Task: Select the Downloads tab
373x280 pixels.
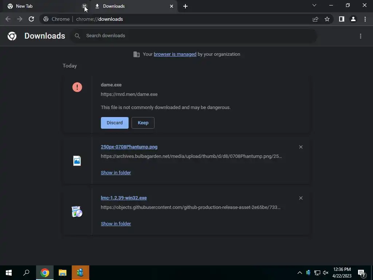Action: click(x=134, y=6)
